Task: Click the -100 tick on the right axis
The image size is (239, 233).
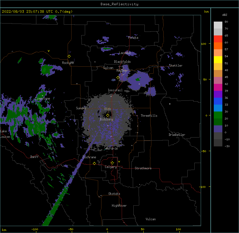Action: [x=202, y=187]
